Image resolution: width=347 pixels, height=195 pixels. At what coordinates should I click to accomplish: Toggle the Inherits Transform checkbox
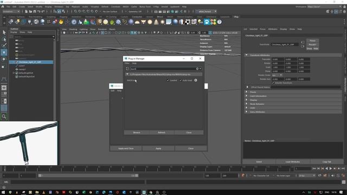click(x=273, y=83)
